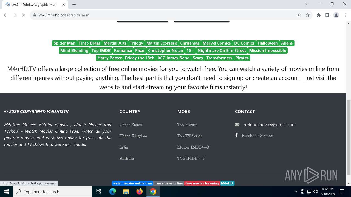The image size is (351, 197).
Task: Open the Chrome extensions puzzle icon
Action: click(319, 15)
